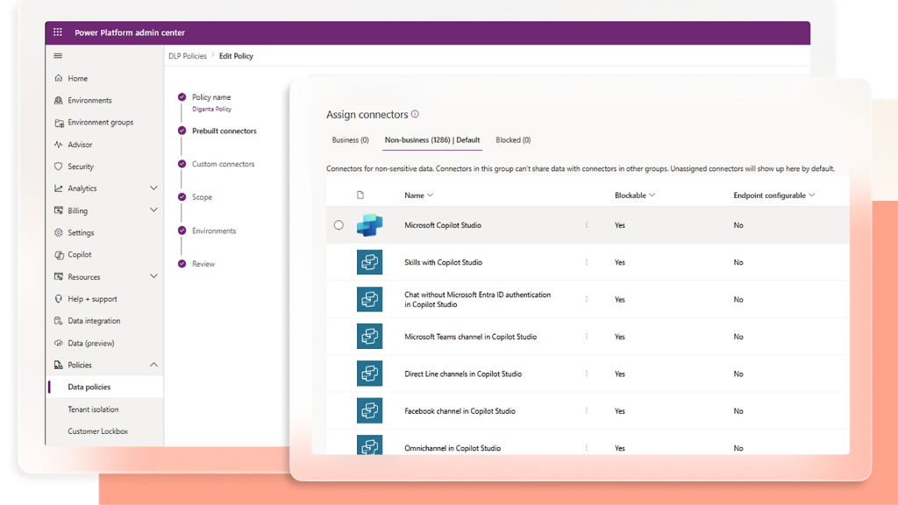Image resolution: width=898 pixels, height=505 pixels.
Task: Open more options for Skills with Copilot Studio
Action: pyautogui.click(x=587, y=262)
